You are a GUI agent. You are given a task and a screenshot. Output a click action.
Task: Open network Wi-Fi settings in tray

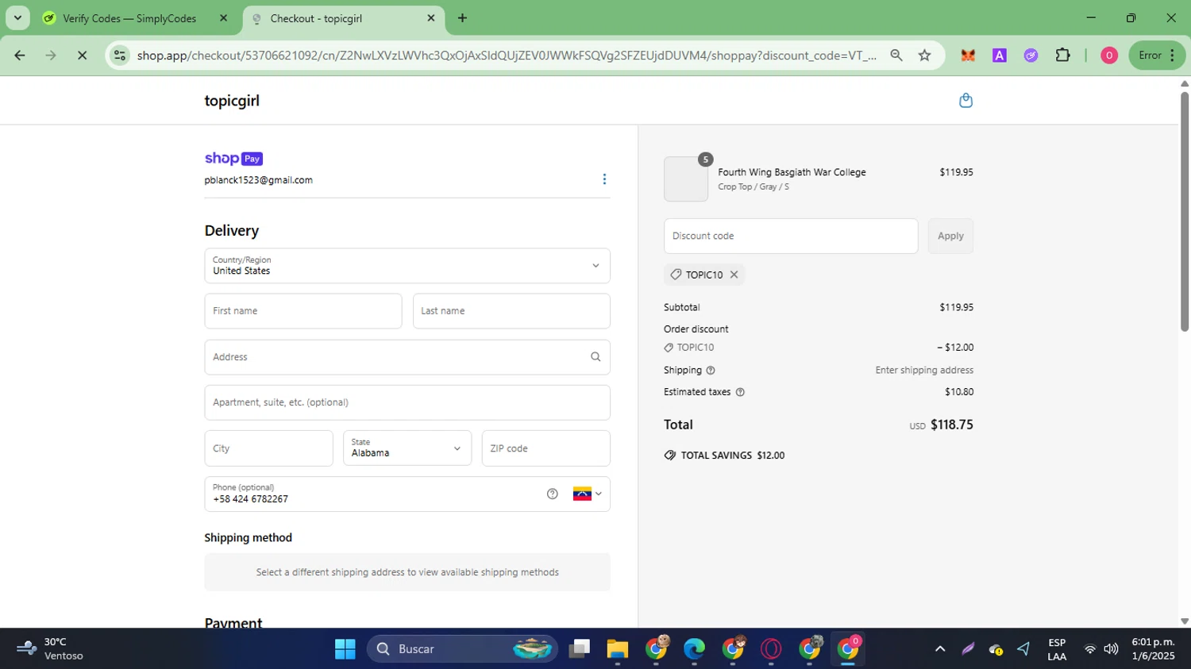1090,649
